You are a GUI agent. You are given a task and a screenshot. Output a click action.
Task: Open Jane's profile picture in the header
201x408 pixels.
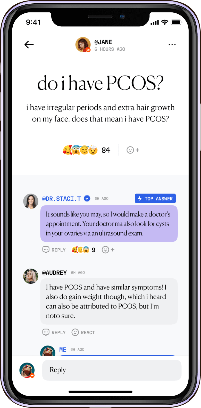[x=83, y=44]
